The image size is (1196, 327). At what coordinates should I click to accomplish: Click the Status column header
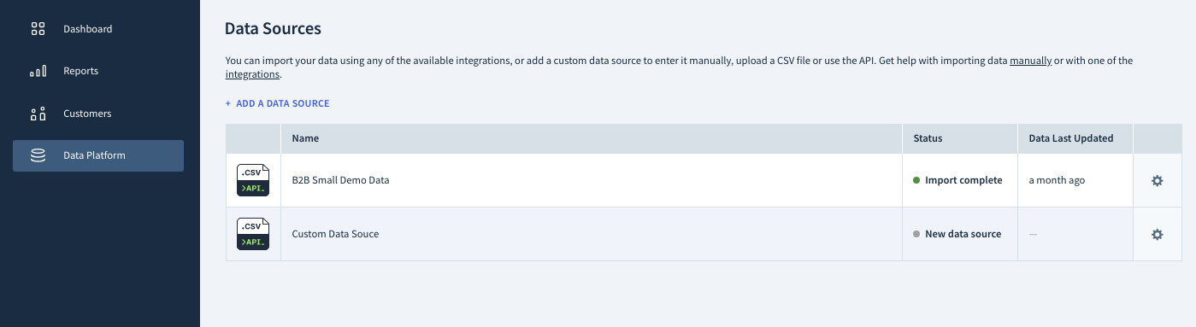click(x=928, y=138)
